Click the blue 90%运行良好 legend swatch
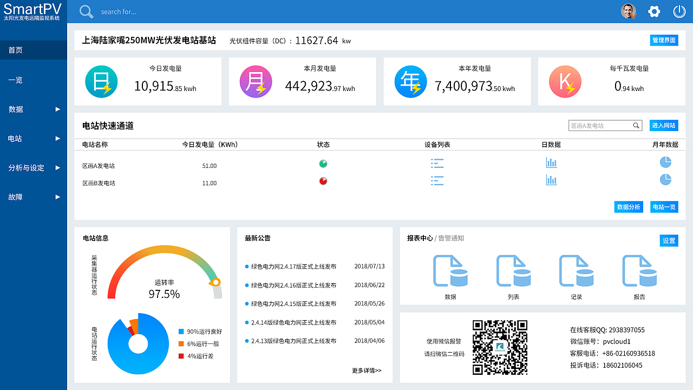The width and height of the screenshot is (693, 390). [181, 331]
